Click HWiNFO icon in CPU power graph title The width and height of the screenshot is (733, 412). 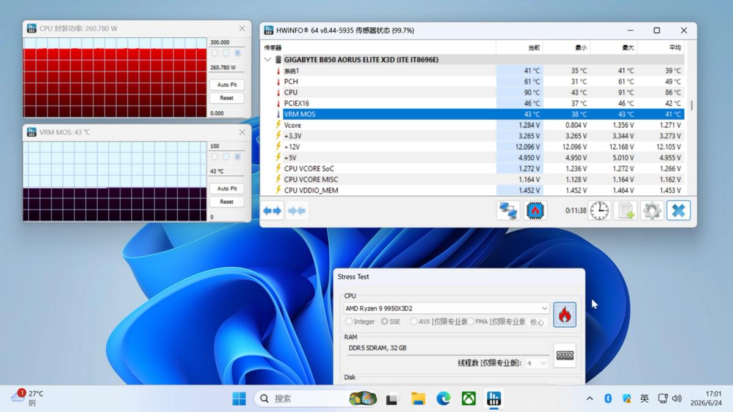click(32, 29)
